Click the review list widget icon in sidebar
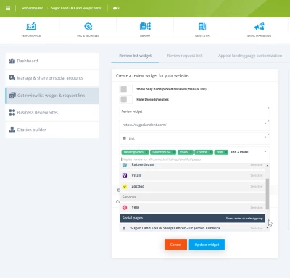The image size is (290, 278). pos(12,96)
